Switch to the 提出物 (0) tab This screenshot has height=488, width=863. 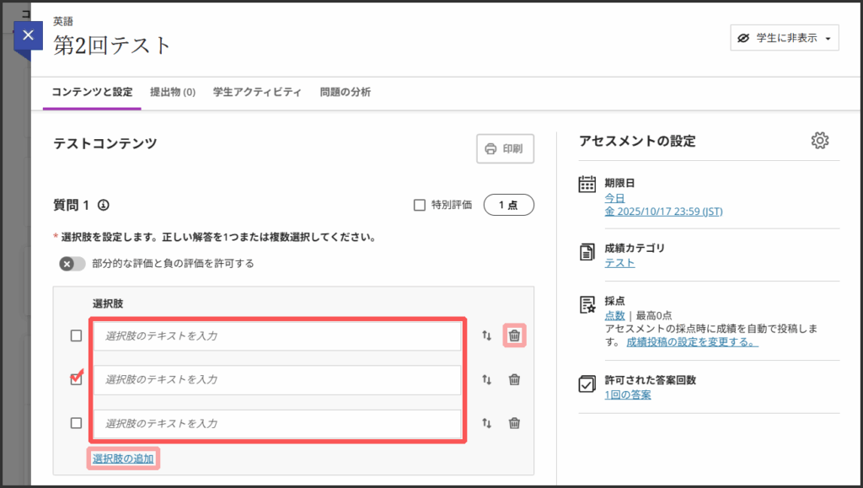click(173, 92)
